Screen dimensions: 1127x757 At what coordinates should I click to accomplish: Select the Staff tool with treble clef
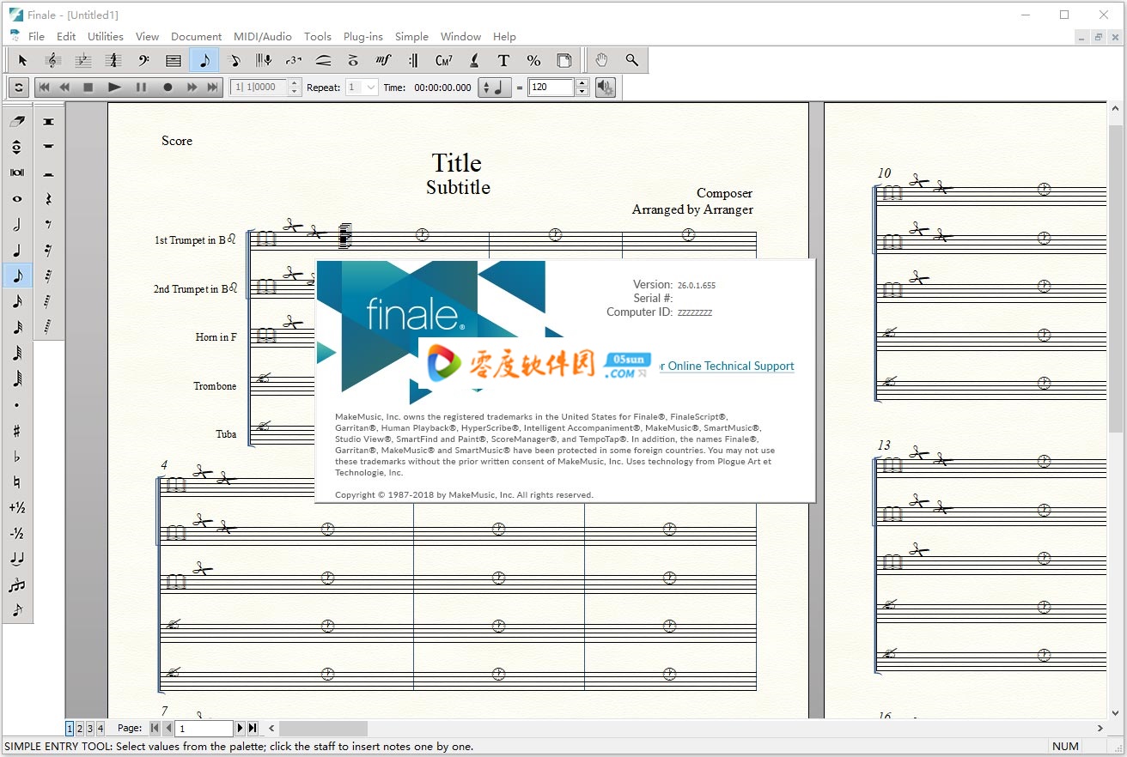pos(52,60)
